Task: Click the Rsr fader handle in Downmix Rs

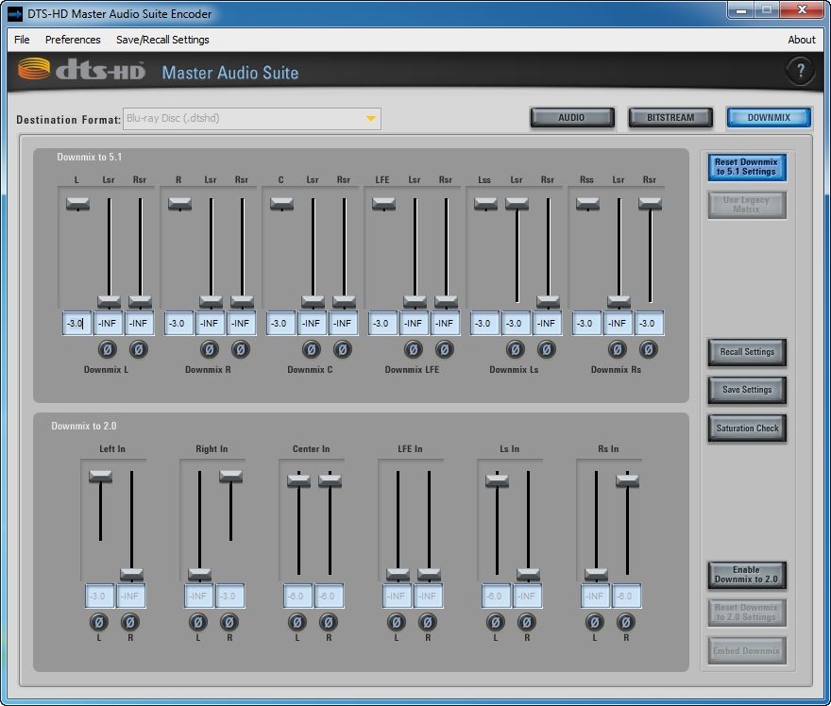Action: 650,204
